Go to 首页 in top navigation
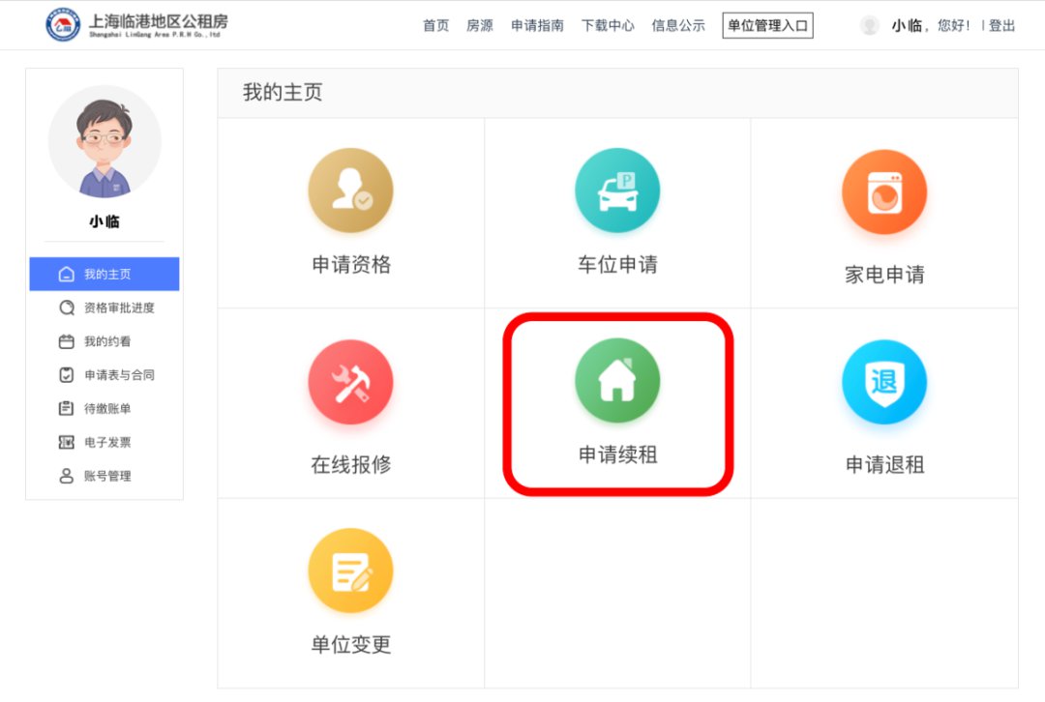The width and height of the screenshot is (1045, 702). [x=435, y=25]
